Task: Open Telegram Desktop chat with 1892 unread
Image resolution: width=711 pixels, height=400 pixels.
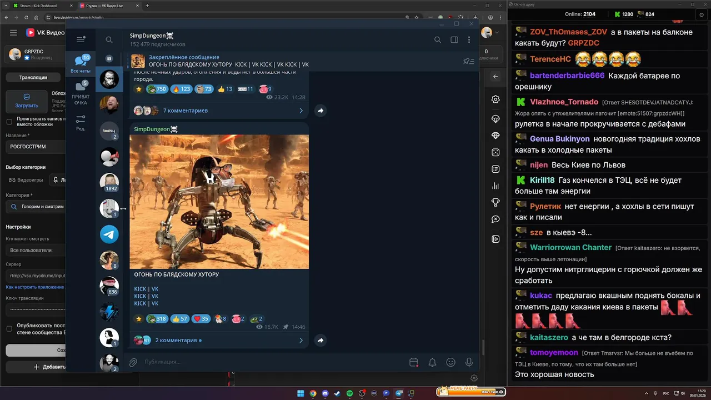Action: coord(109,183)
